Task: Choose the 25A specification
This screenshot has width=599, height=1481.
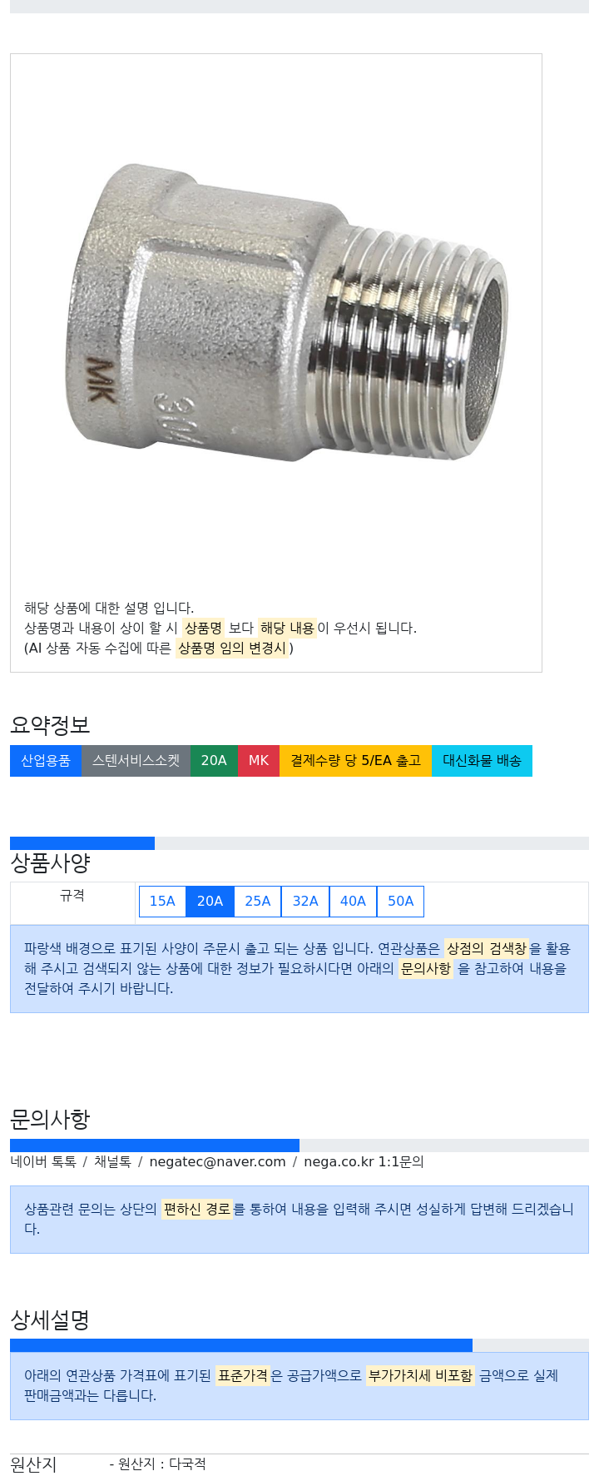Action: point(258,901)
